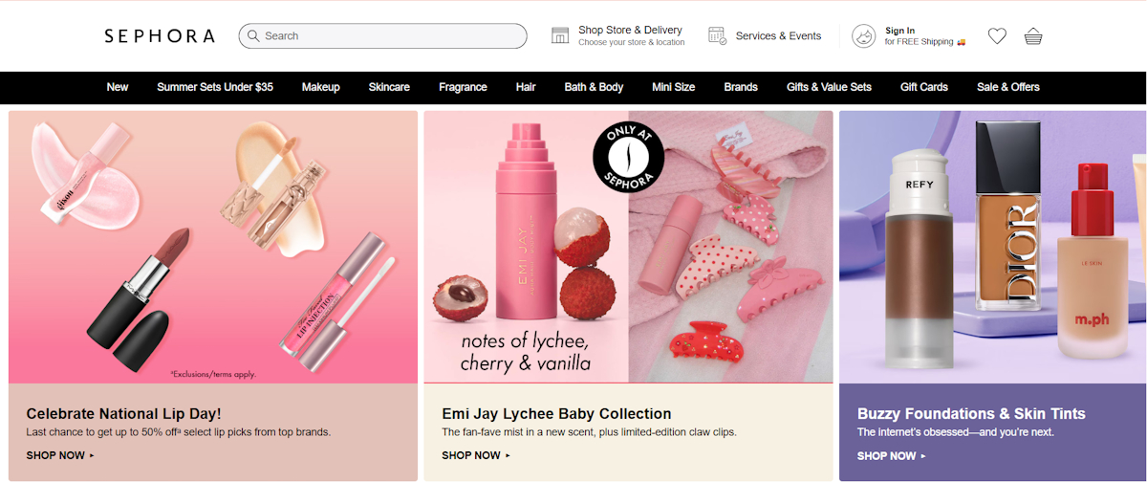
Task: Click 'Last chance to get up to 50% off' text
Action: click(179, 432)
